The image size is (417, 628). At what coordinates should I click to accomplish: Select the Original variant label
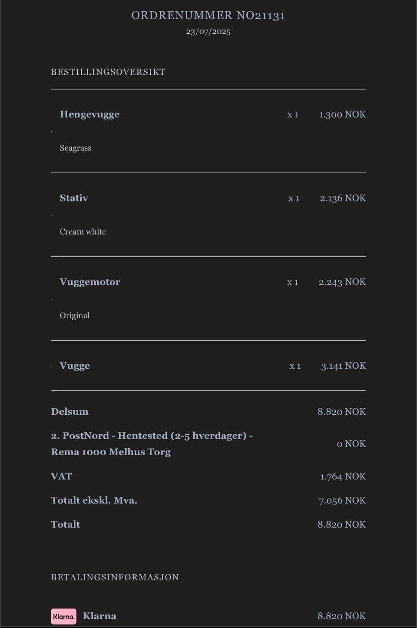pos(75,316)
